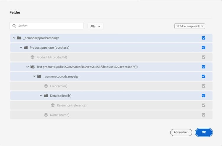Image resolution: width=222 pixels, height=146 pixels.
Task: Open the Alle filter dropdown
Action: (95, 26)
